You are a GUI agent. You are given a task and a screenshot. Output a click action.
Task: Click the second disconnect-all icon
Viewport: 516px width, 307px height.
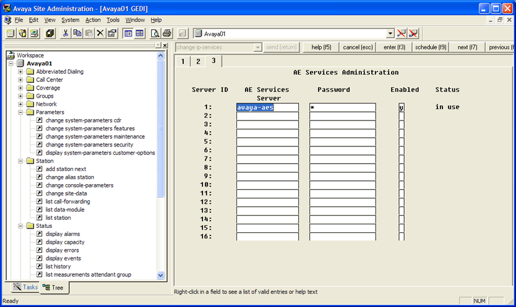413,33
